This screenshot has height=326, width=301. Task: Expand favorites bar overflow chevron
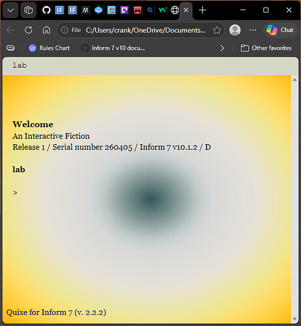click(x=222, y=48)
